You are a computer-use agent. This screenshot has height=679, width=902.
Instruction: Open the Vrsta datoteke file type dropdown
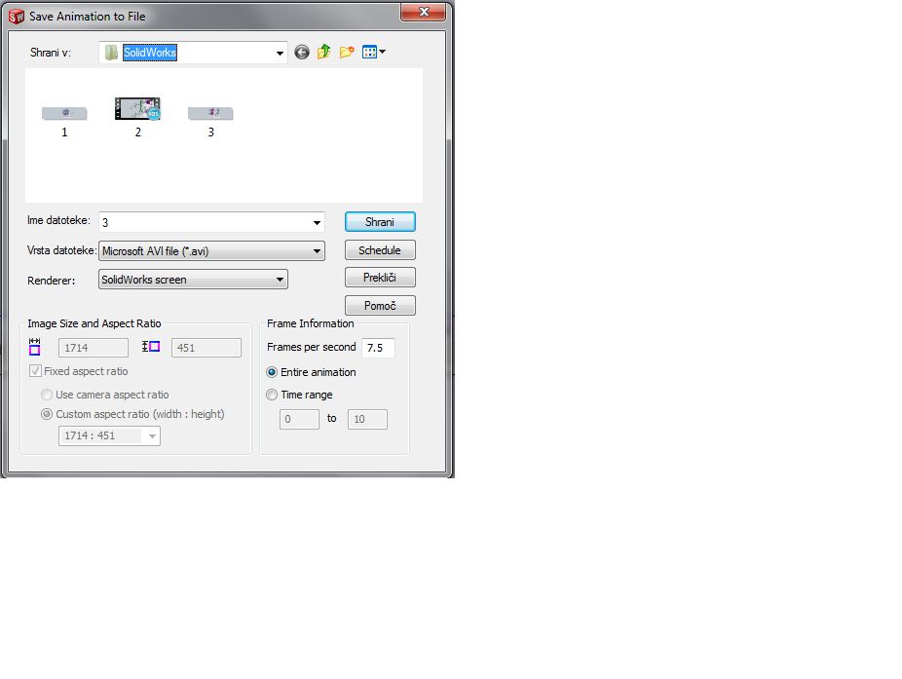coord(317,251)
